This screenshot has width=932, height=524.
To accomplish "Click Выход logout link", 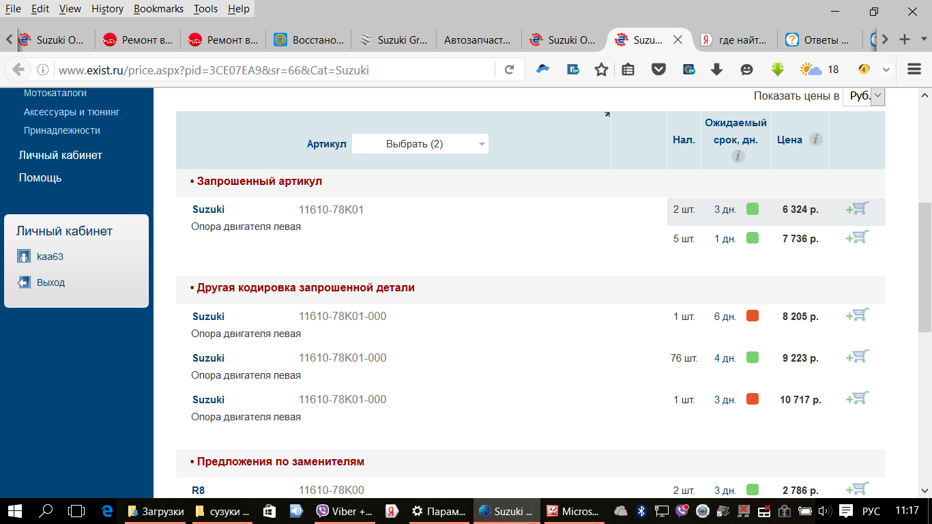I will click(50, 282).
